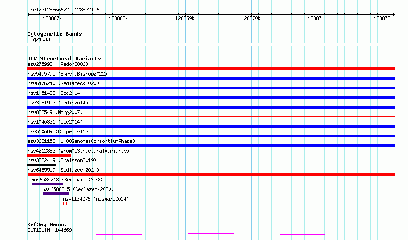408x240 pixels.
Task: Click the 128871k ruler tick label
Action: 317,18
